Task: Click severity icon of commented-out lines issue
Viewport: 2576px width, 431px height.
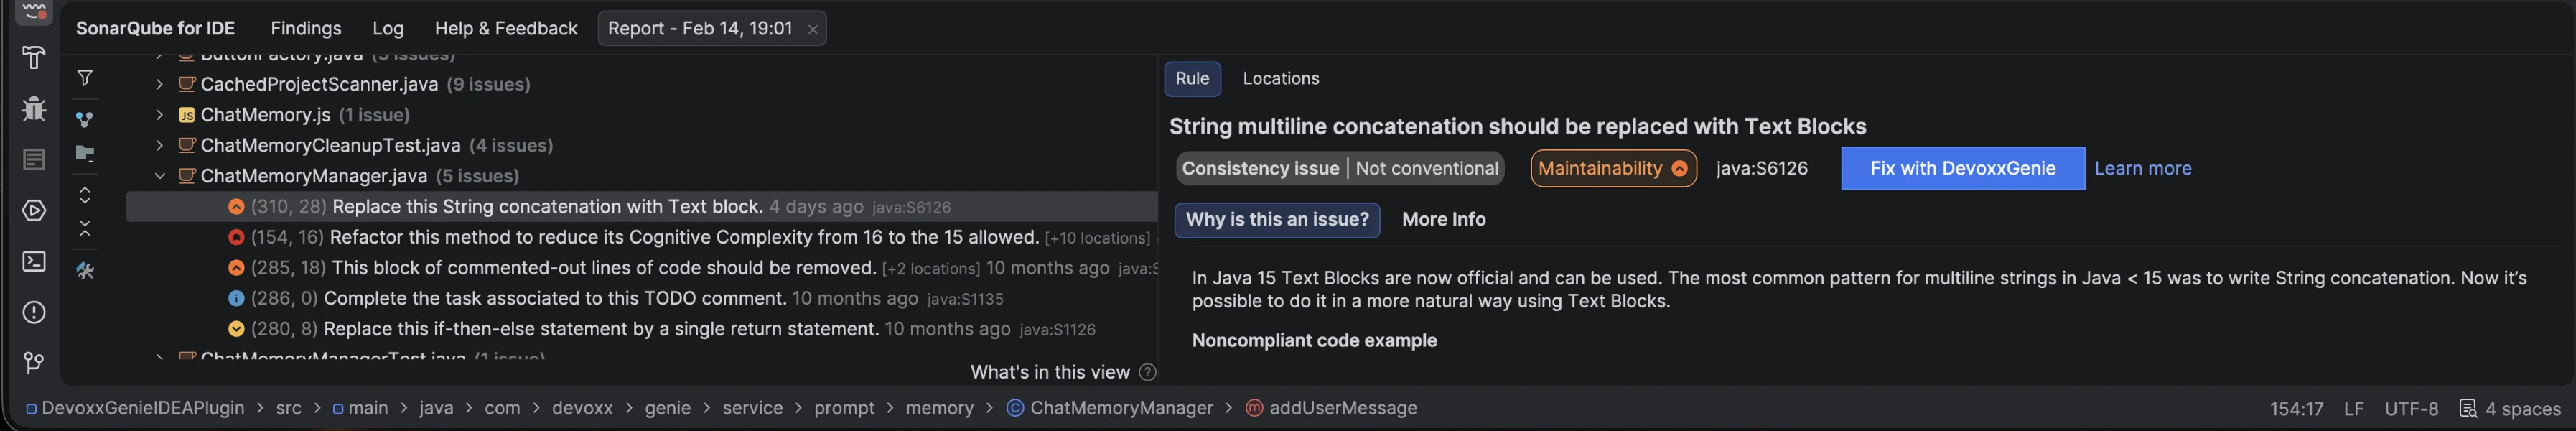Action: [x=236, y=268]
